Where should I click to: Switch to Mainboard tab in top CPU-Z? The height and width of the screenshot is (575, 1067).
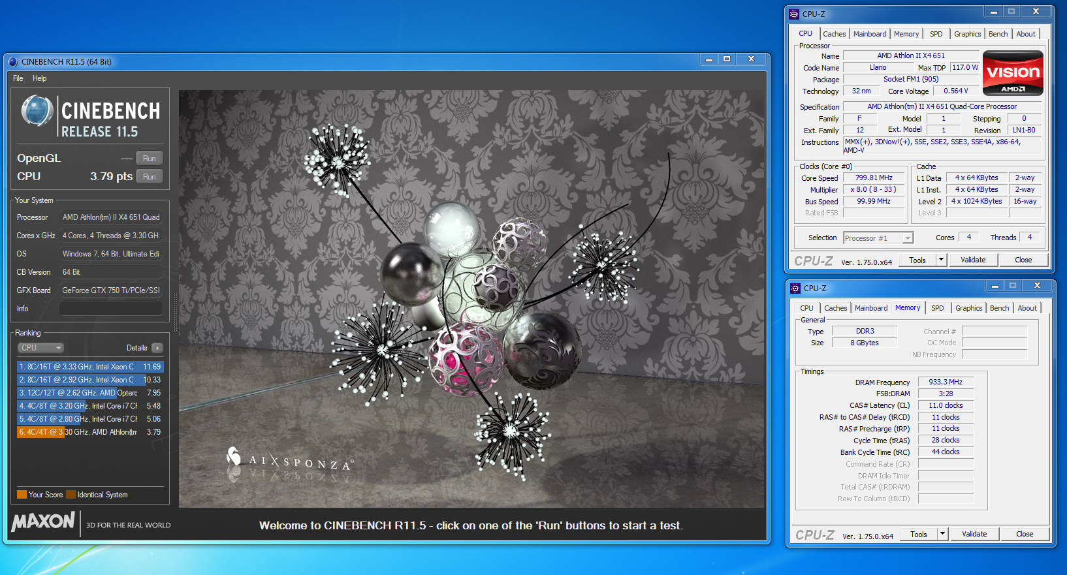pos(870,34)
